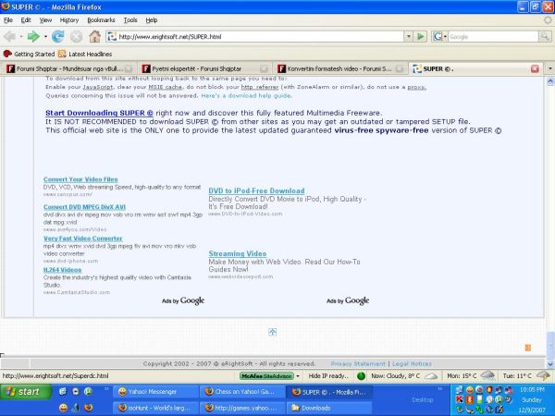Open the Getting Started bookmark

tap(29, 54)
